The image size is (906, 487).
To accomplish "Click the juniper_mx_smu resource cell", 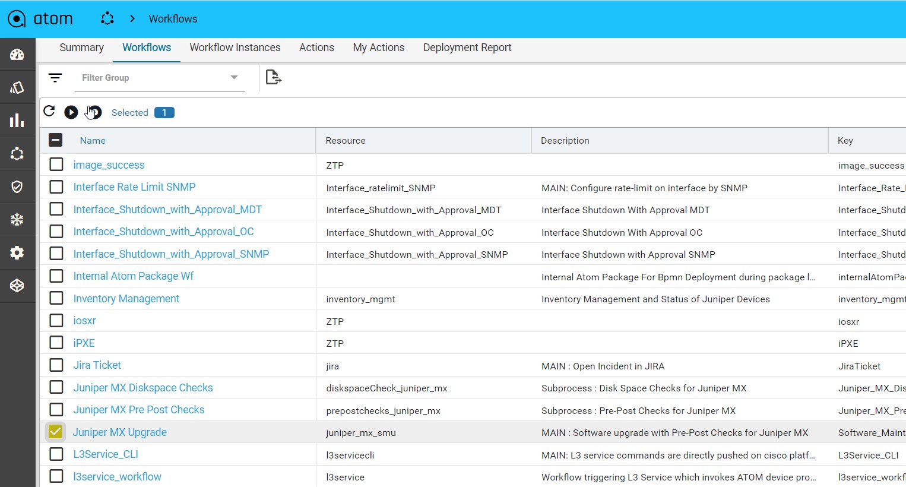I will [x=361, y=433].
